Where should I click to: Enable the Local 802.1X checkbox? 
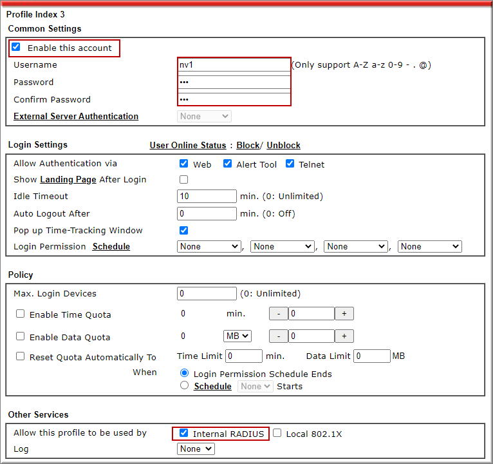coord(277,433)
